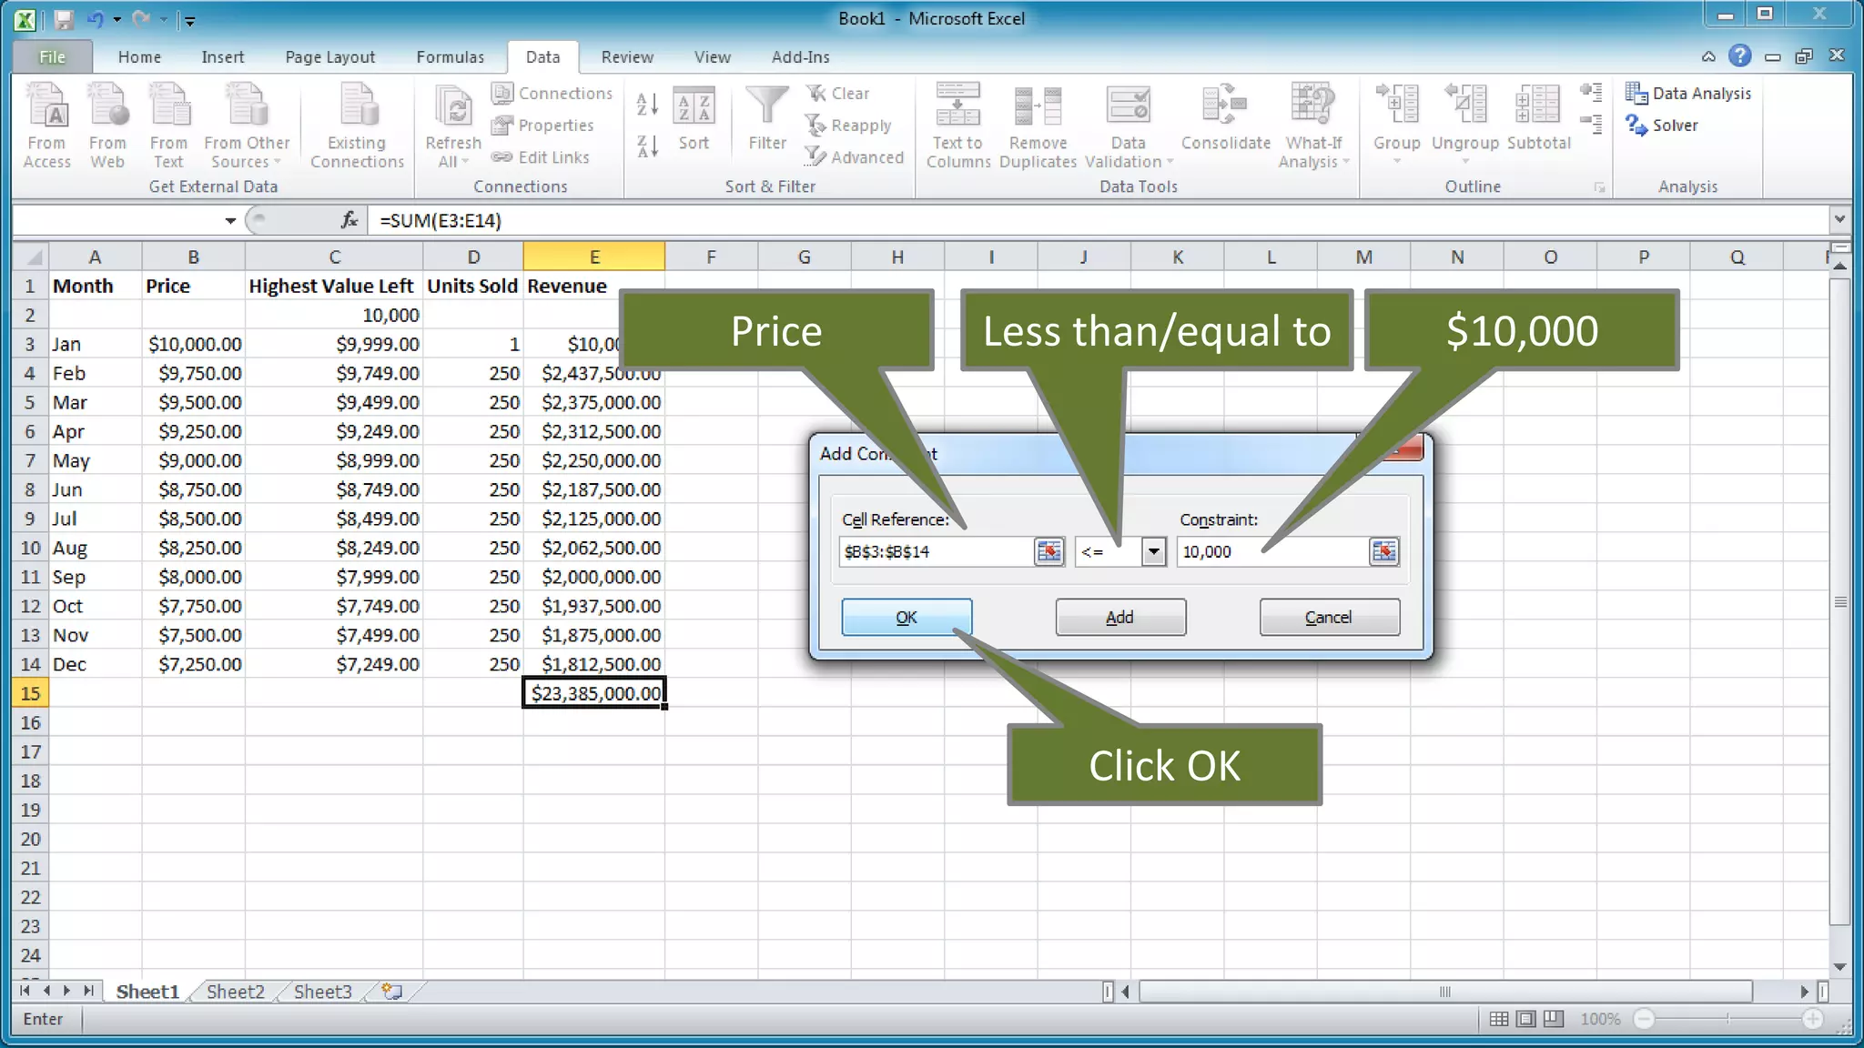The width and height of the screenshot is (1864, 1048).
Task: Click Constraint range selector icon
Action: tap(1383, 551)
